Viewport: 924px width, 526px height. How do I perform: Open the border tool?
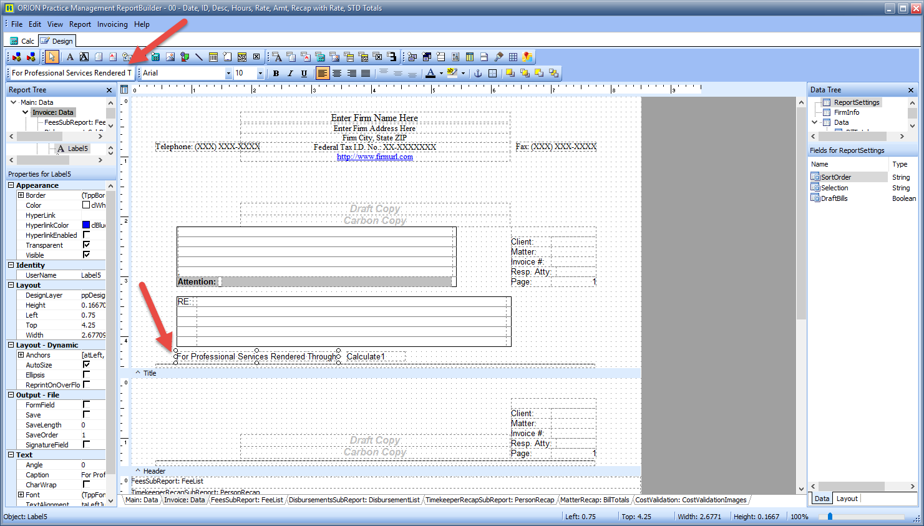point(492,73)
